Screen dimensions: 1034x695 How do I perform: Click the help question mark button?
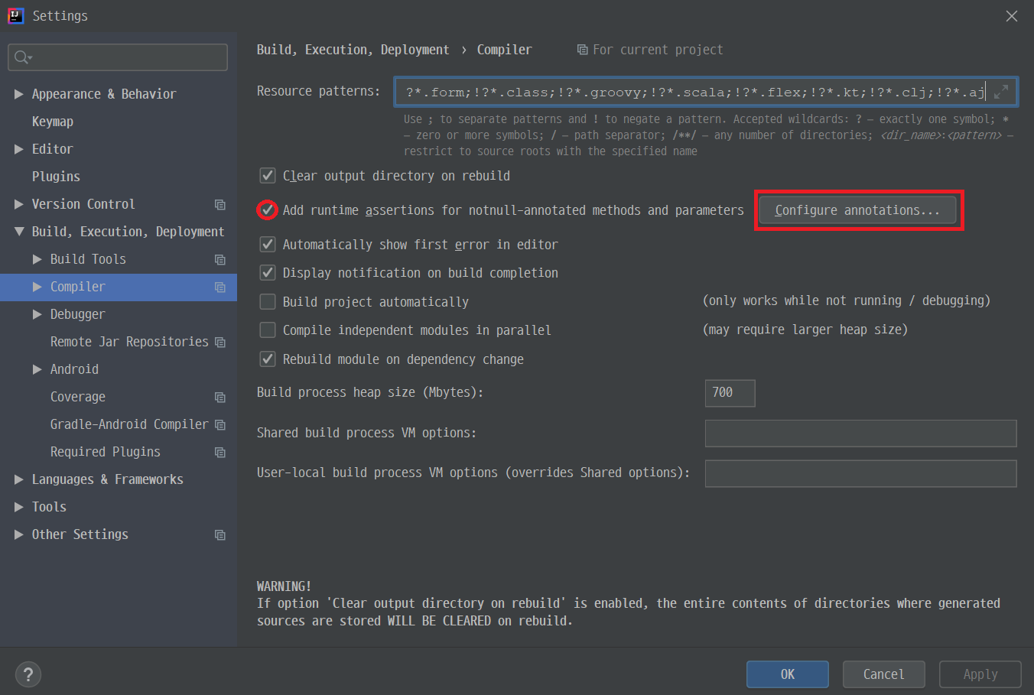pos(28,674)
